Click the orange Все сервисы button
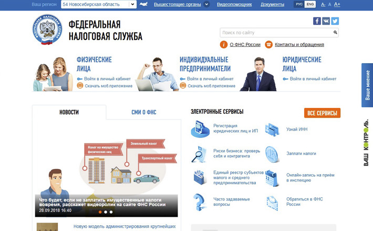Viewport: 373px width, 231px height. click(322, 113)
